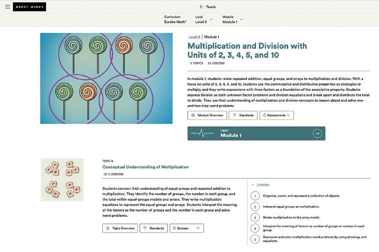Screen dimensions: 379x252
Task: Open the hamburger navigation menu
Action: (8, 7)
